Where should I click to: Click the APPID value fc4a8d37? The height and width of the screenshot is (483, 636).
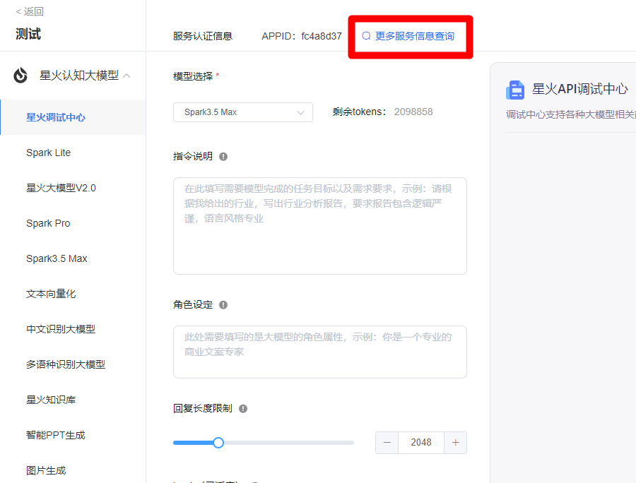(x=322, y=36)
